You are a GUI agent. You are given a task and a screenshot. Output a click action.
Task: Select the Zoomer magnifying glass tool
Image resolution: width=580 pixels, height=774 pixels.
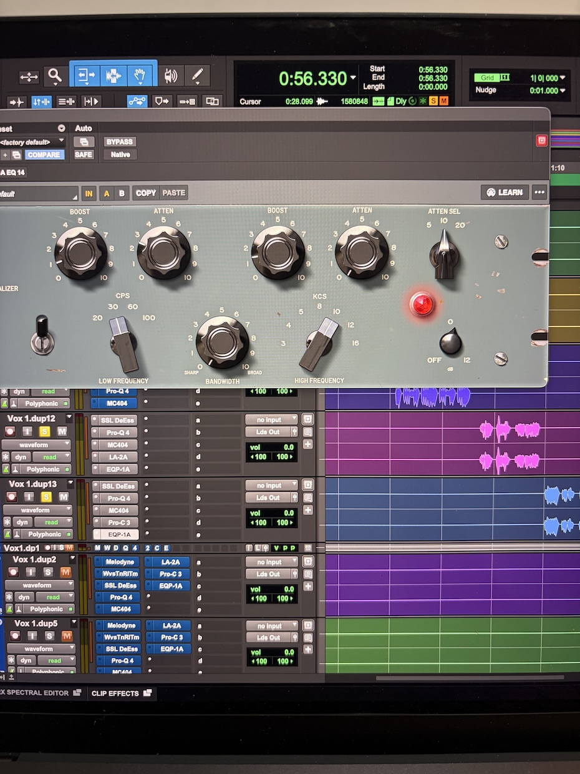(56, 76)
